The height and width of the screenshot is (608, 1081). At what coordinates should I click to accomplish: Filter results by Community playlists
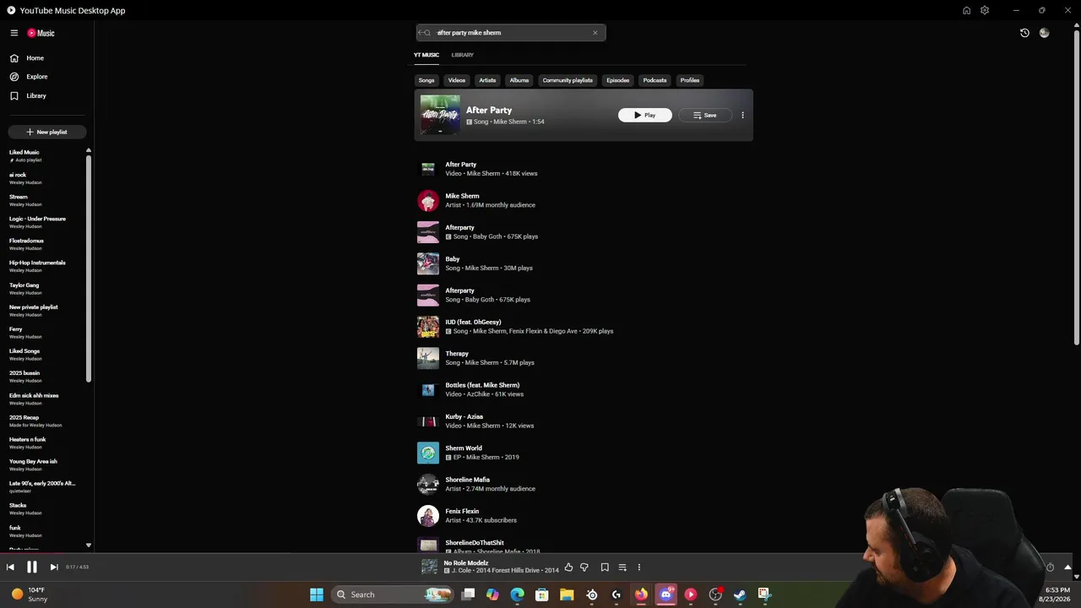(x=568, y=80)
